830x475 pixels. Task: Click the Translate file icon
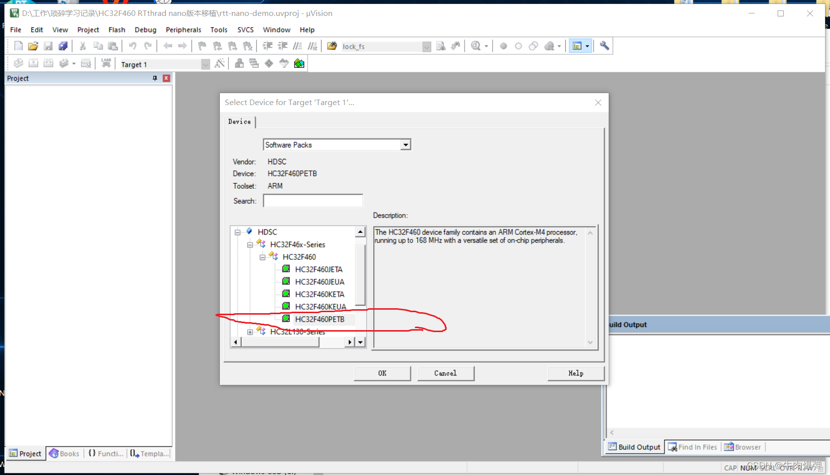(18, 63)
